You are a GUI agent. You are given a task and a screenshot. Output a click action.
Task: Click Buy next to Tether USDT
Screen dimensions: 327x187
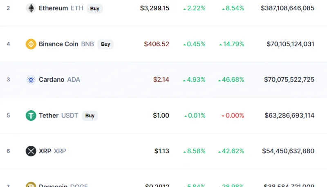(90, 116)
